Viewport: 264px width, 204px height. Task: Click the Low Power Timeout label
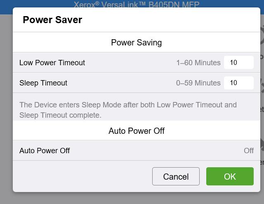pyautogui.click(x=52, y=62)
